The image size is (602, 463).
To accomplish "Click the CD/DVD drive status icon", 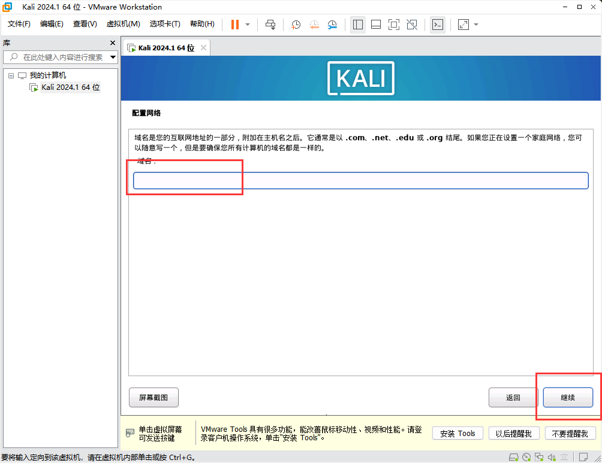I will [x=526, y=458].
